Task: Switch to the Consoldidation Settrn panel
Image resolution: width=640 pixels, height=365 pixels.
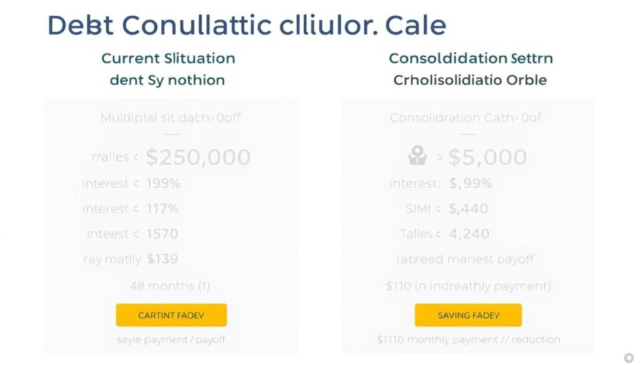Action: tap(471, 58)
